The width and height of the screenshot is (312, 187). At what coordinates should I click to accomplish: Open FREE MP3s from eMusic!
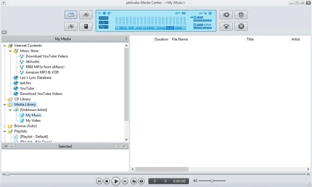click(x=45, y=67)
